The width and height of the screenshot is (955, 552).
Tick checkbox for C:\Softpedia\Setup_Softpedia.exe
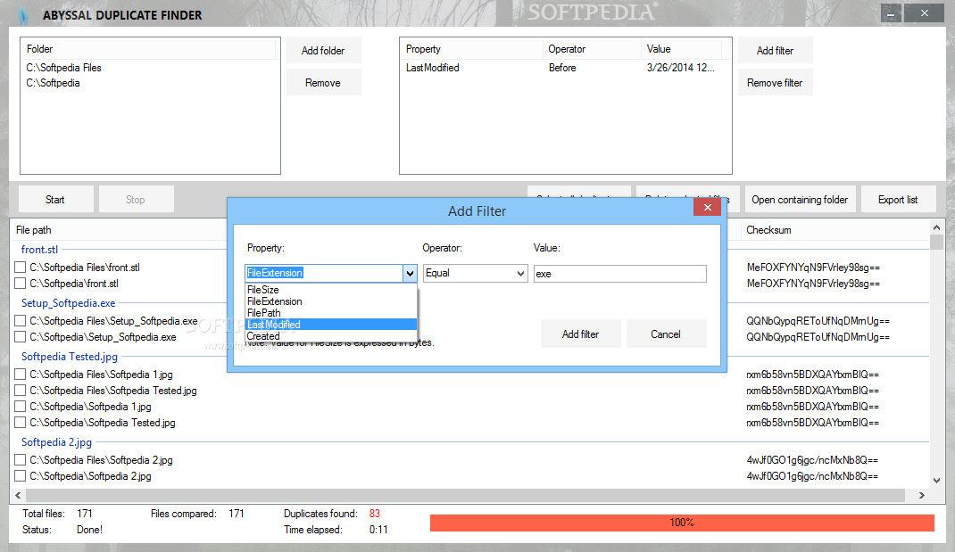(x=21, y=336)
